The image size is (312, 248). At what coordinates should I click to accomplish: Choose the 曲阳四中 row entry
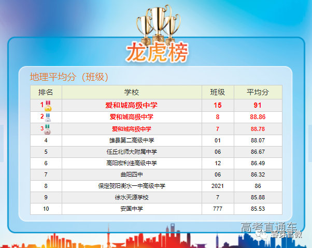tap(132, 174)
